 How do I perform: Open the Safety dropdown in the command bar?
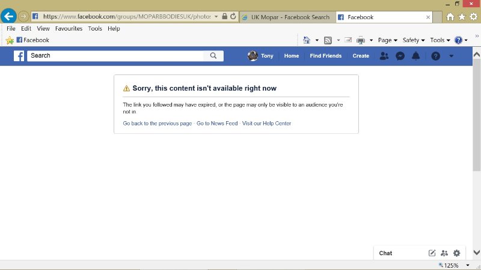click(x=413, y=40)
